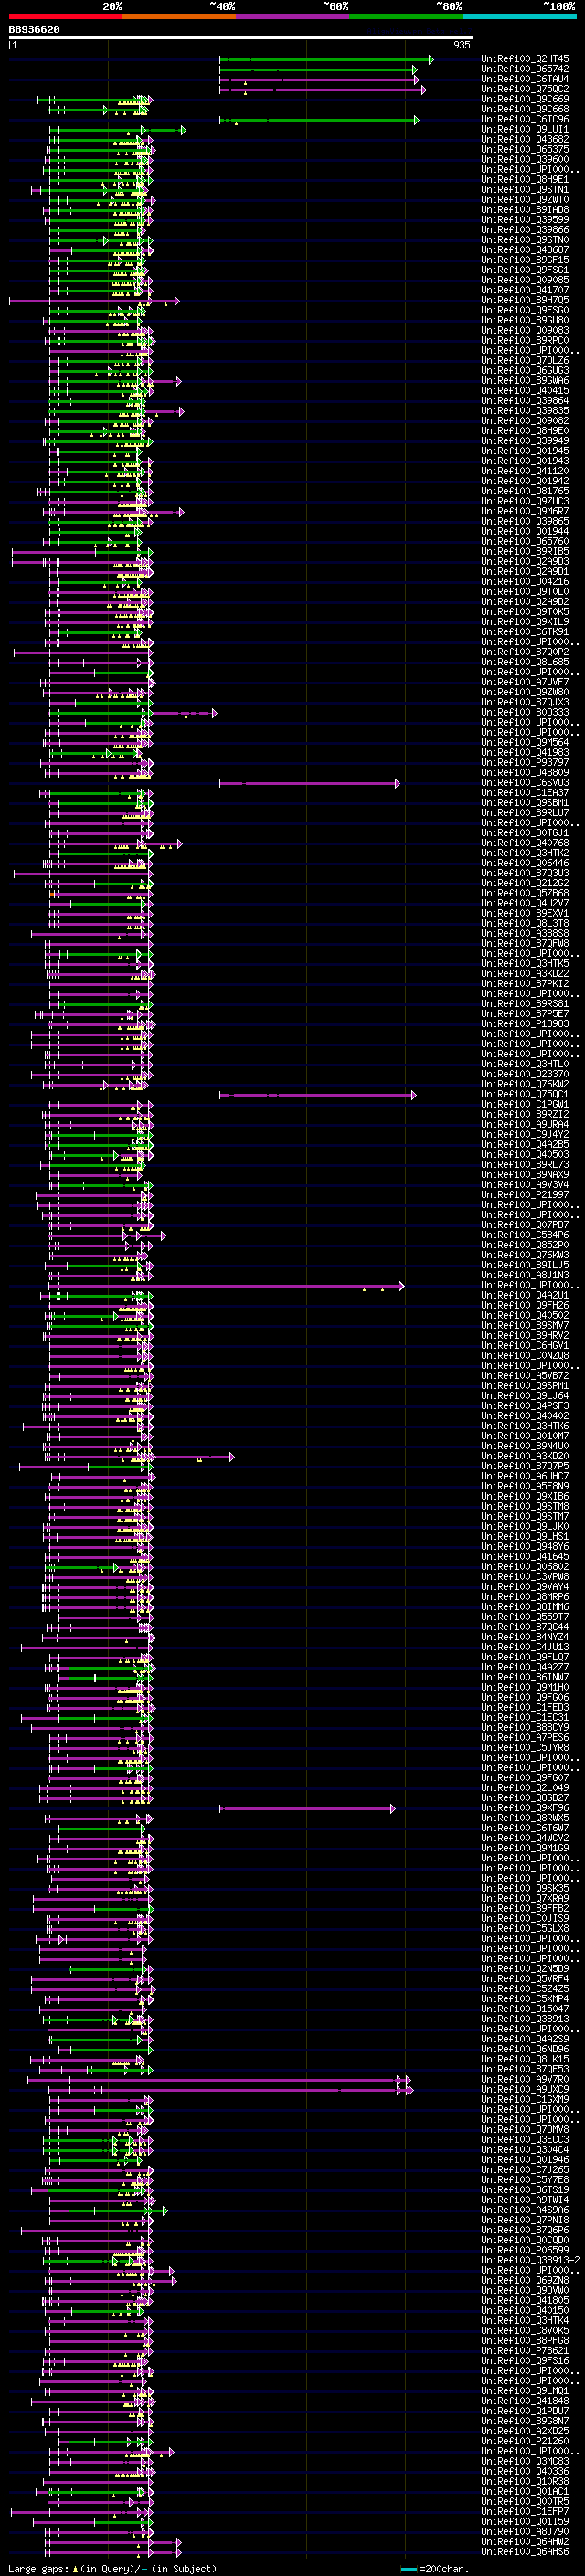The width and height of the screenshot is (585, 2576).
Task: Select hit UniRef100_Q3HTK4
Action: point(525,2320)
